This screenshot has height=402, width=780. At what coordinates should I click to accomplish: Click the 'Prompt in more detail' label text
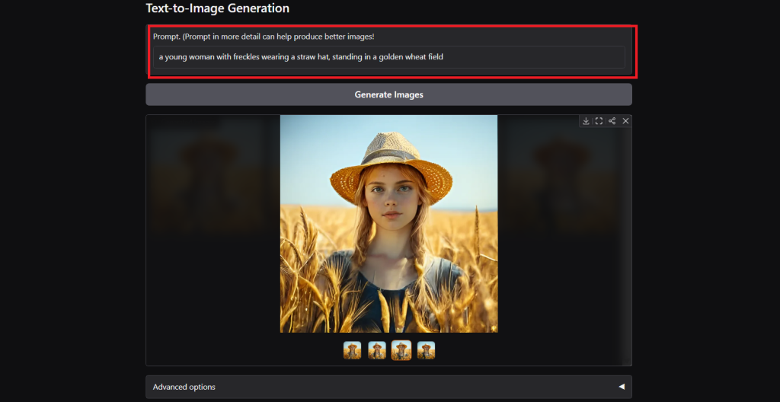pos(264,37)
